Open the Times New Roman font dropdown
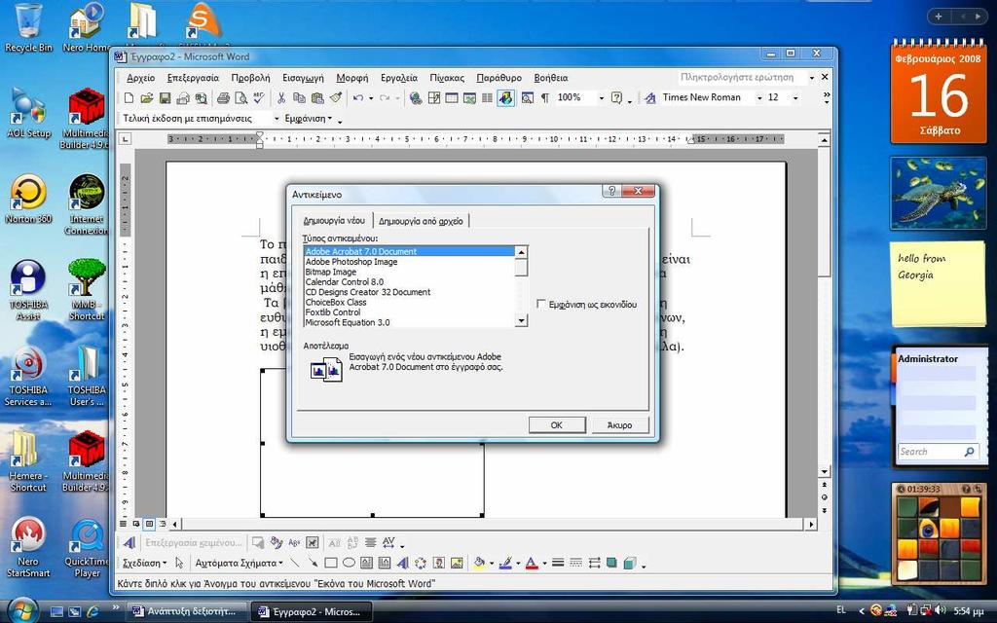 click(759, 98)
